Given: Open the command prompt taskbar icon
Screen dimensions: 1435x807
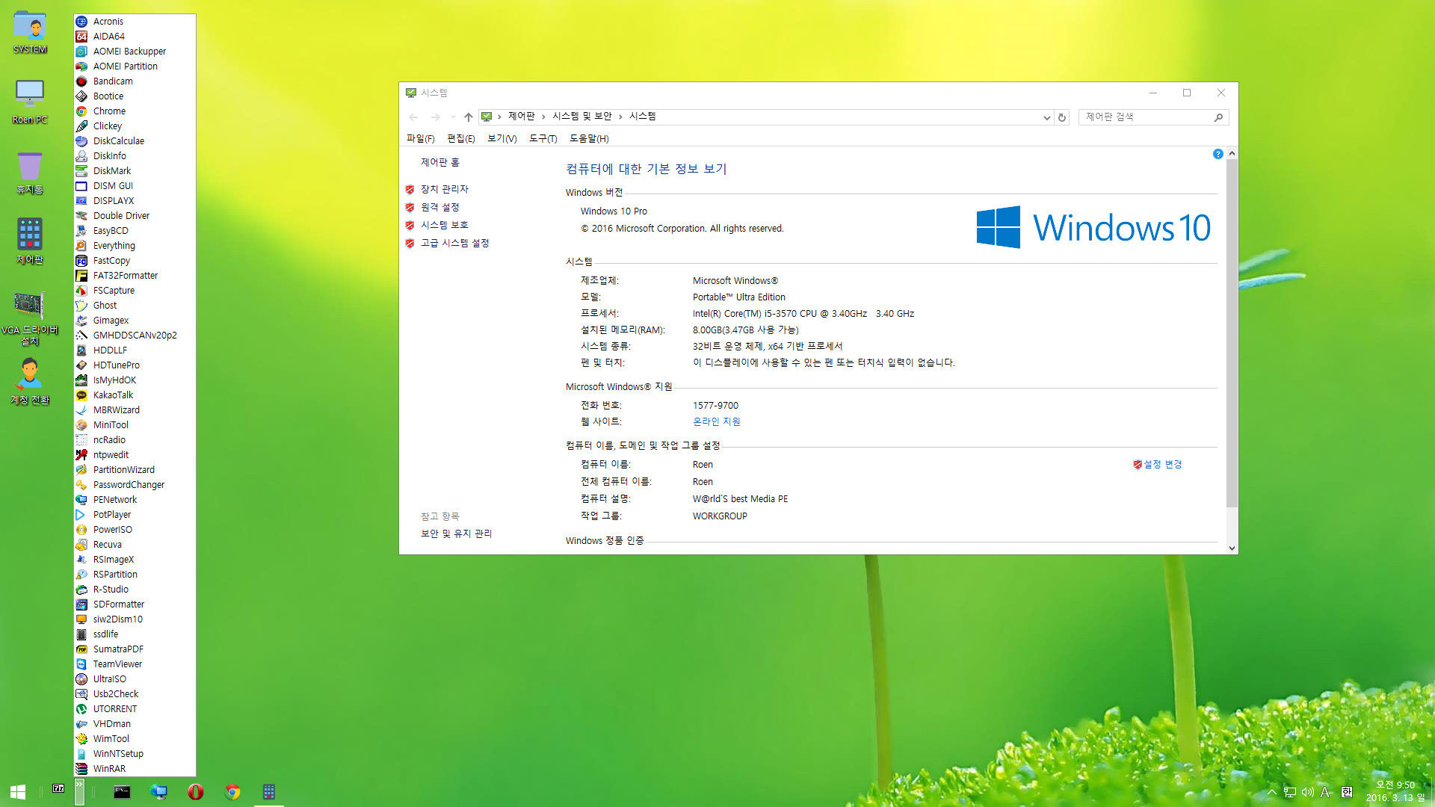Looking at the screenshot, I should [122, 792].
